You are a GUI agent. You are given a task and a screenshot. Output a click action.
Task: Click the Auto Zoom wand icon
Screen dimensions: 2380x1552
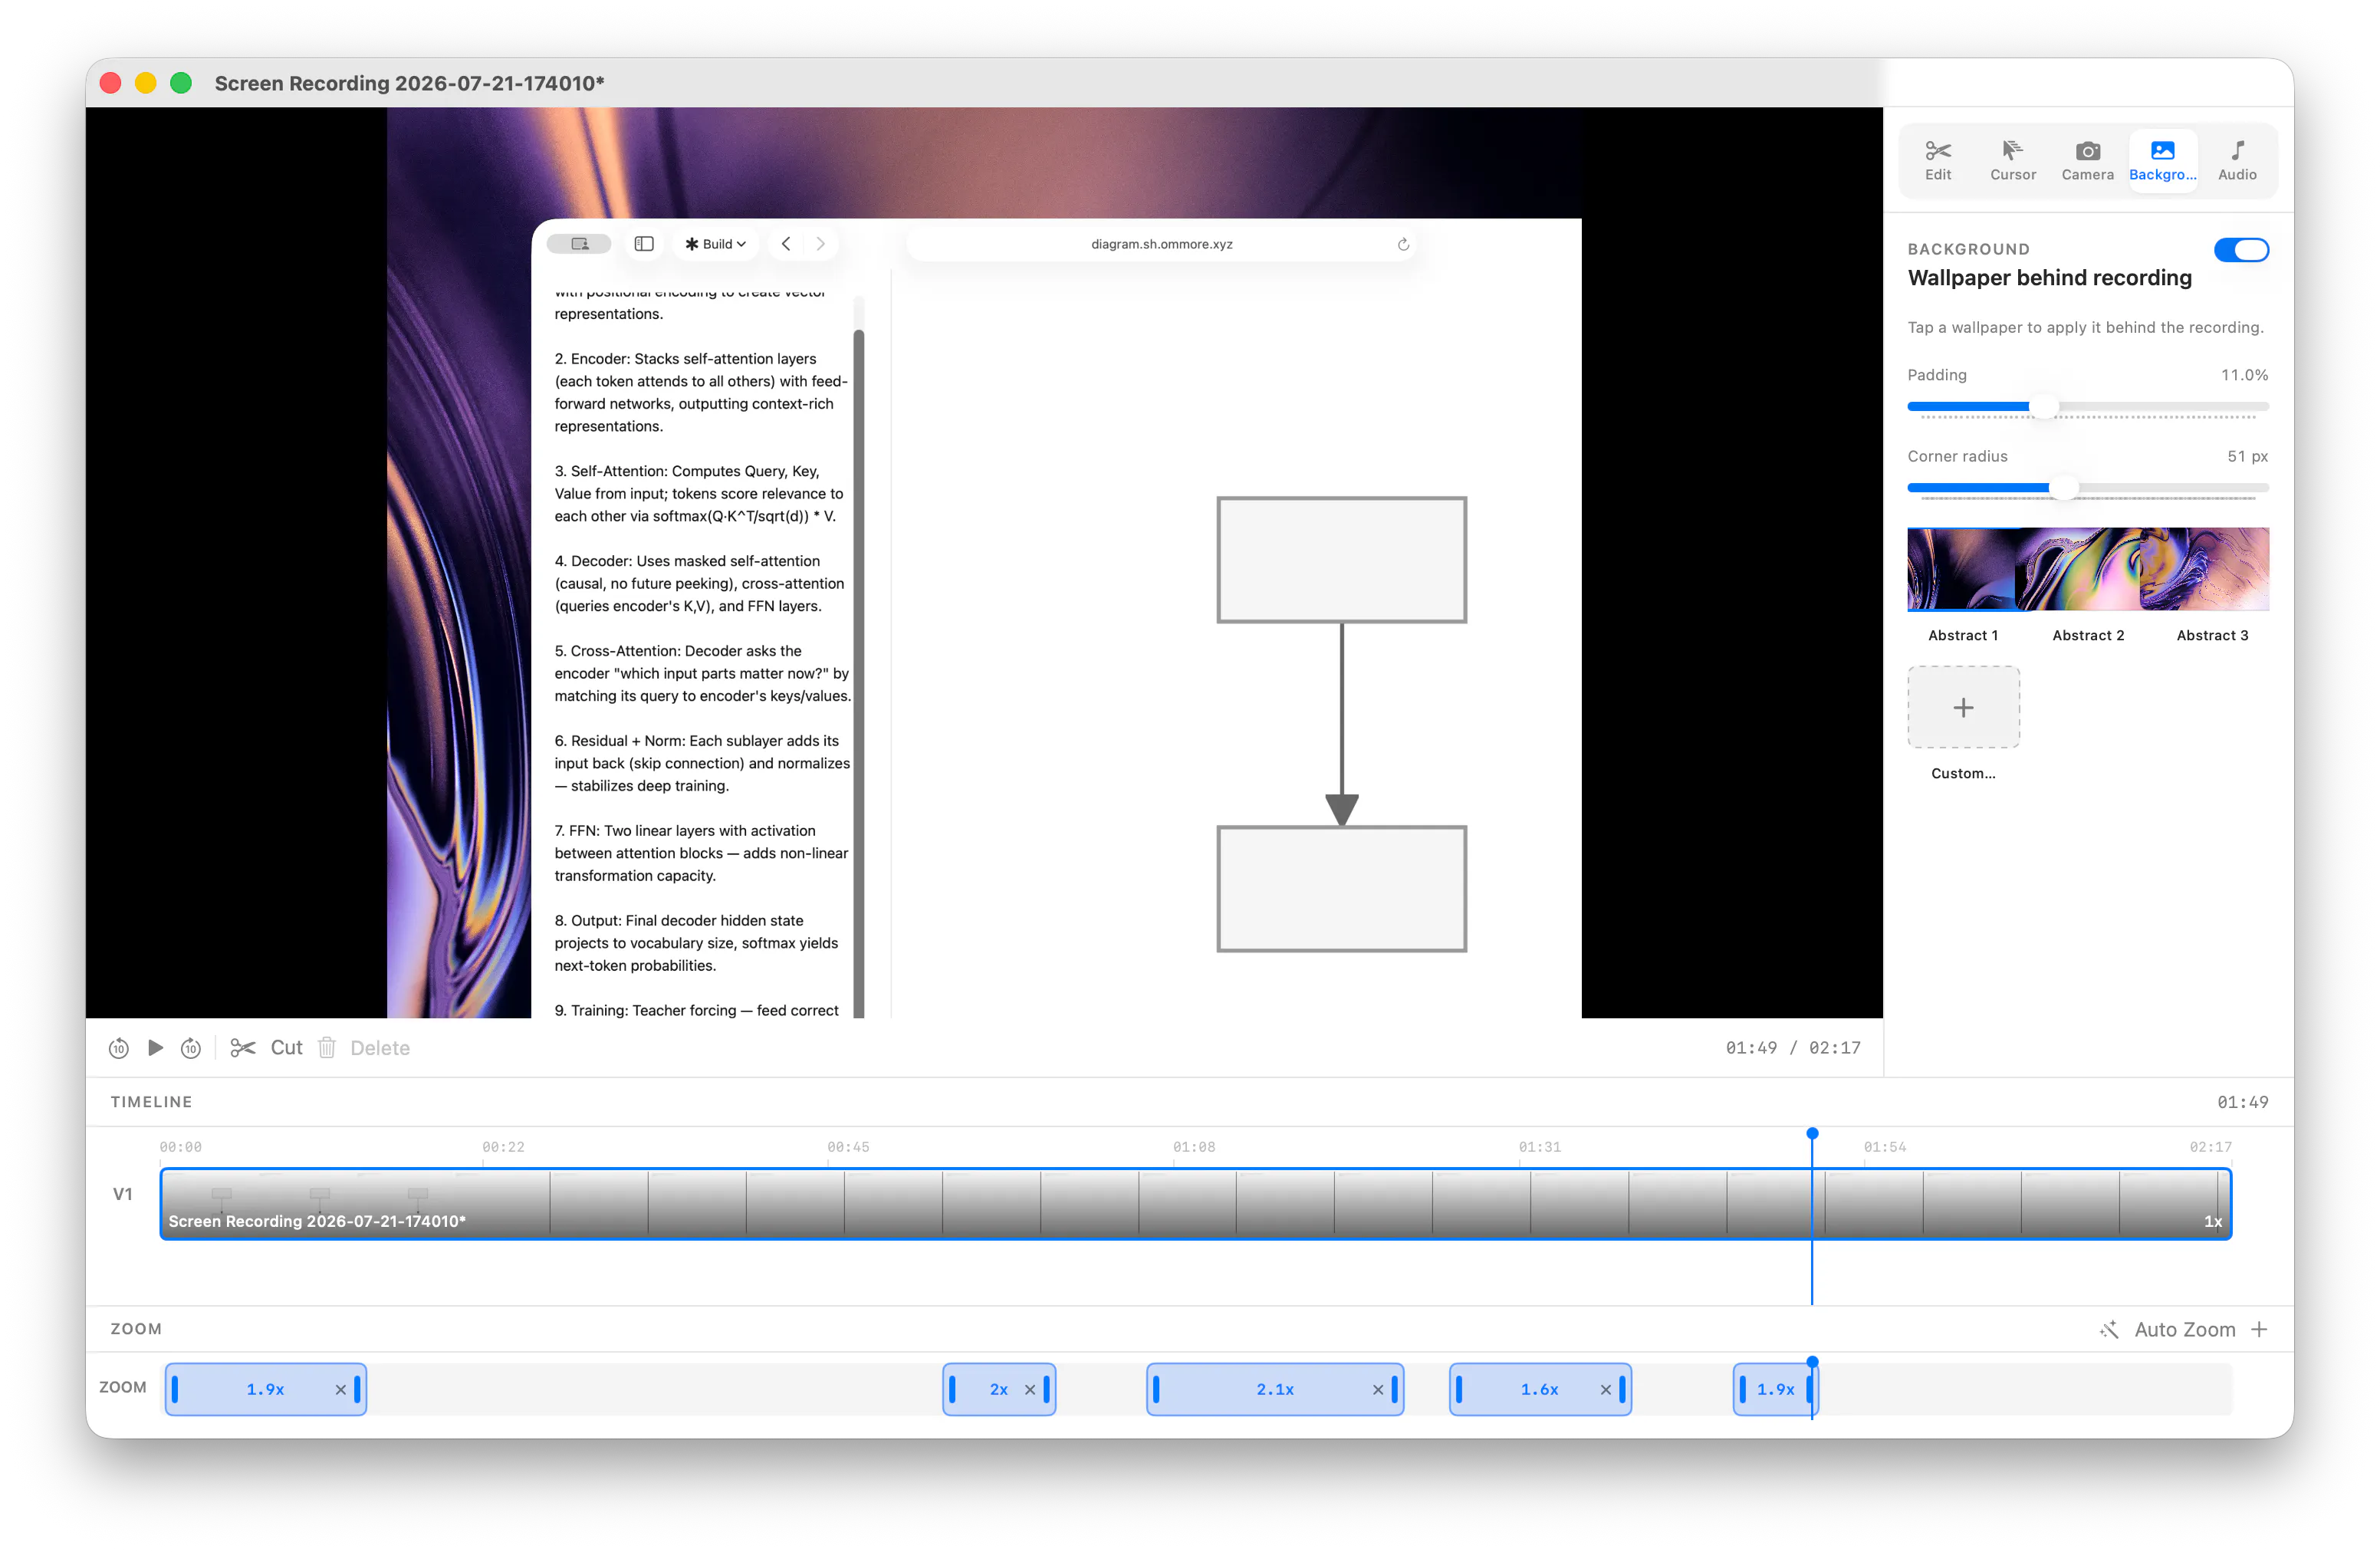(x=2110, y=1329)
